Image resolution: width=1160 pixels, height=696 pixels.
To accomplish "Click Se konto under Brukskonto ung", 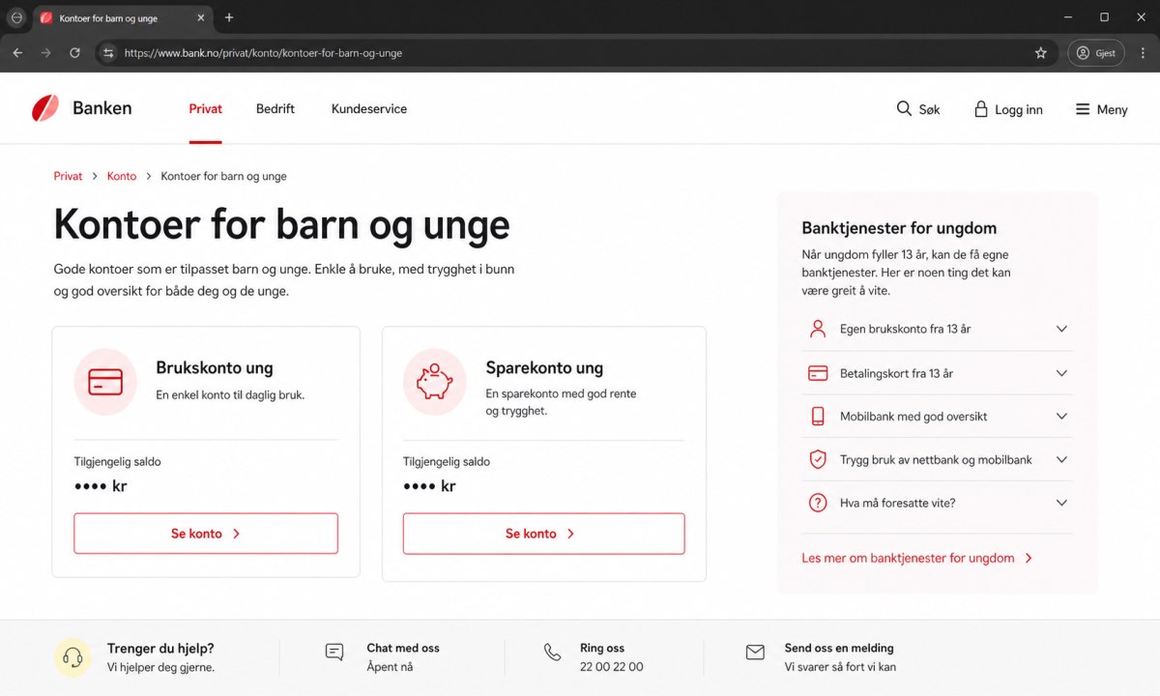I will pos(206,534).
